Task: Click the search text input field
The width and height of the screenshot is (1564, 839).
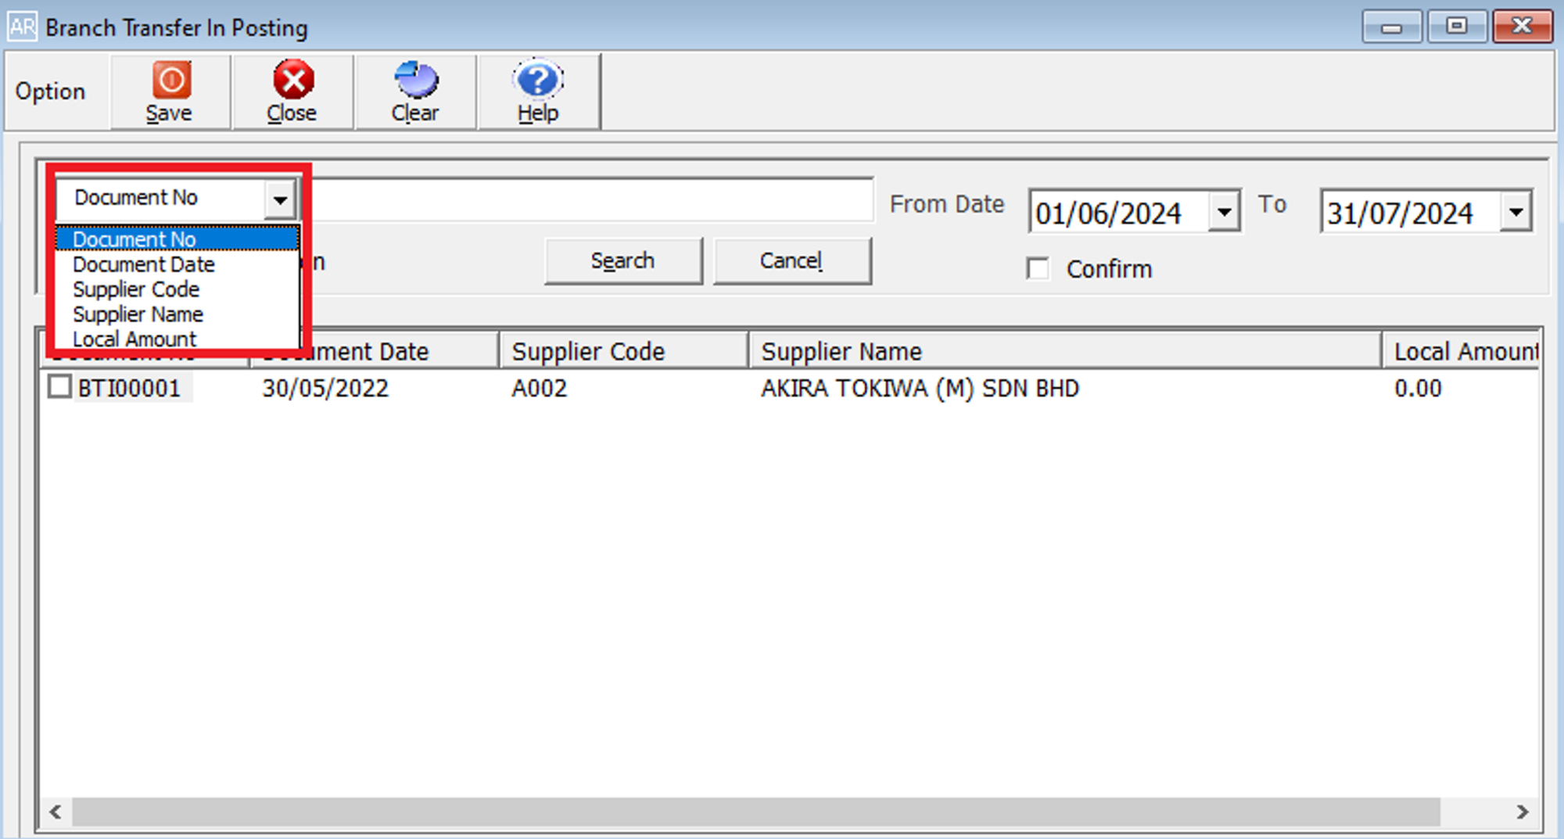Action: (592, 199)
